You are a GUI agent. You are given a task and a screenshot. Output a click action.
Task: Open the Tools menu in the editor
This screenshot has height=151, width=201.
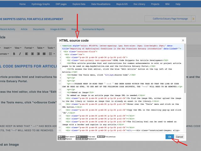51,48
